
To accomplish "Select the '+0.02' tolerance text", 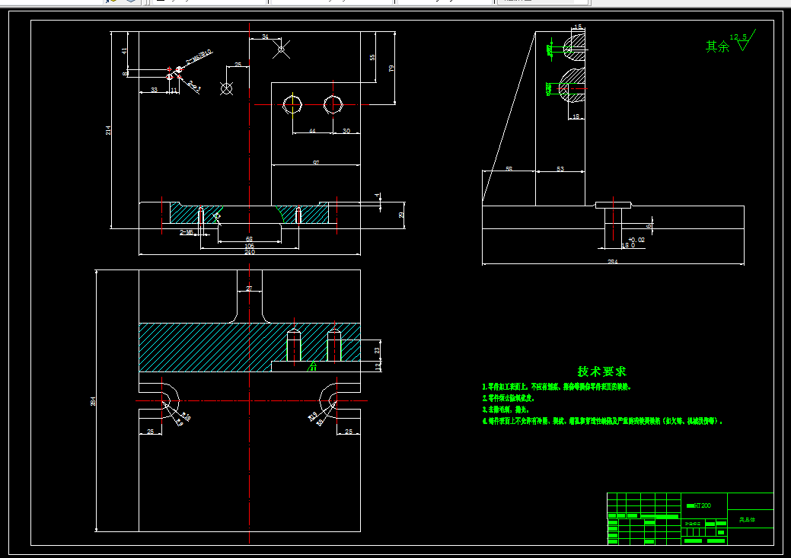I will pos(636,240).
